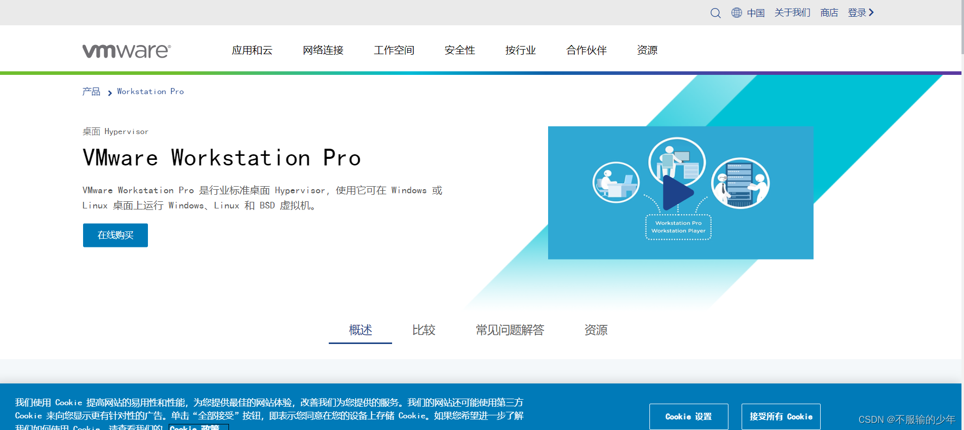Screen dimensions: 964x430
Task: Select the 概述 tab
Action: [x=360, y=330]
